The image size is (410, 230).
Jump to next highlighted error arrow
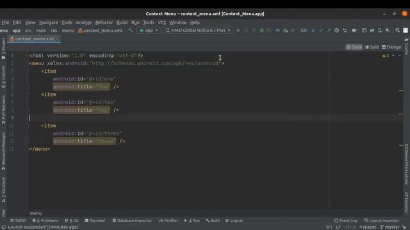tap(399, 56)
